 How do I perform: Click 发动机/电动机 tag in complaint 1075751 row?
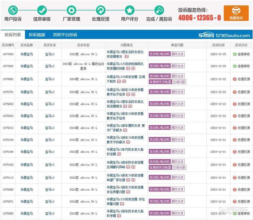pos(159,92)
